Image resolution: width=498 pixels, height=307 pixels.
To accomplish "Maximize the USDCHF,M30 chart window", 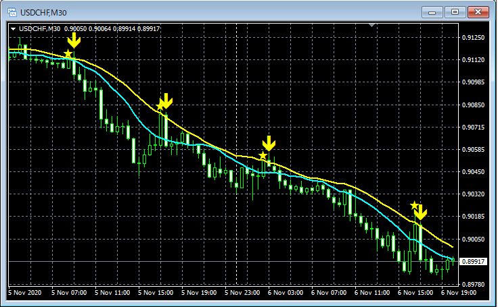I will 455,12.
